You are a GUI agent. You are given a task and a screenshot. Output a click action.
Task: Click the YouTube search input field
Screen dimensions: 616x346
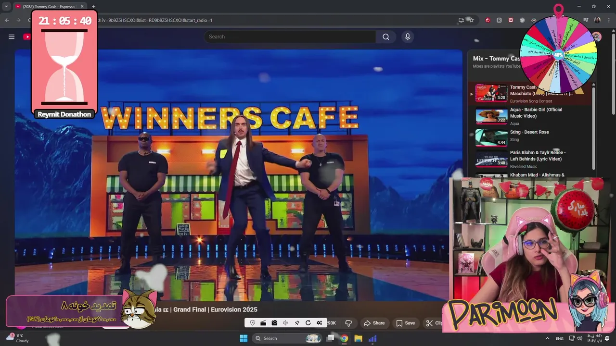(290, 37)
